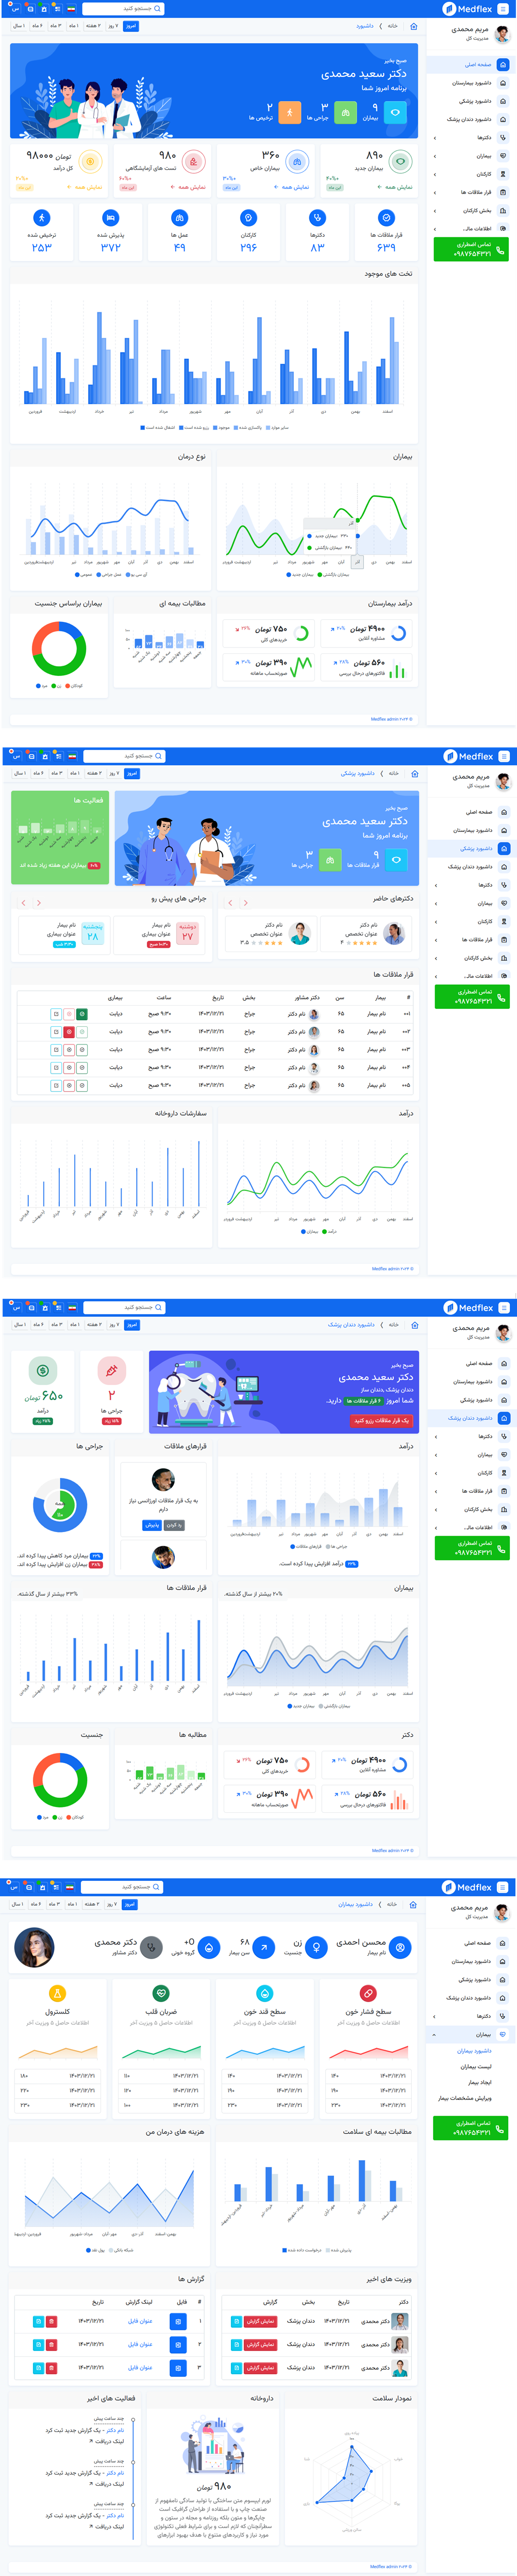517x2576 pixels.
Task: Click left-pointing chevron in جراحی های پیش رو carousel
Action: (23, 903)
